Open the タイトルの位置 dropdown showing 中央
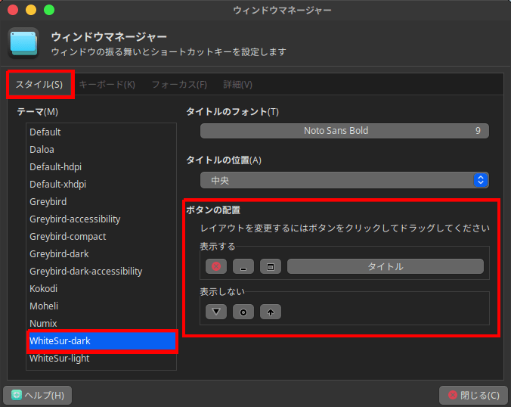The width and height of the screenshot is (511, 407). (x=345, y=180)
